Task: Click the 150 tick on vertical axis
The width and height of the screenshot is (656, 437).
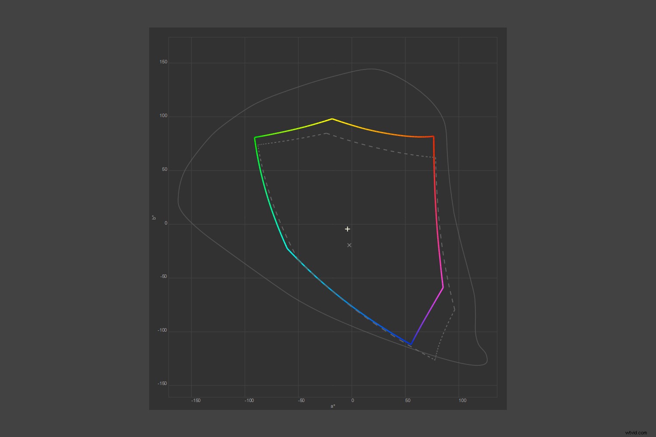Action: click(163, 62)
